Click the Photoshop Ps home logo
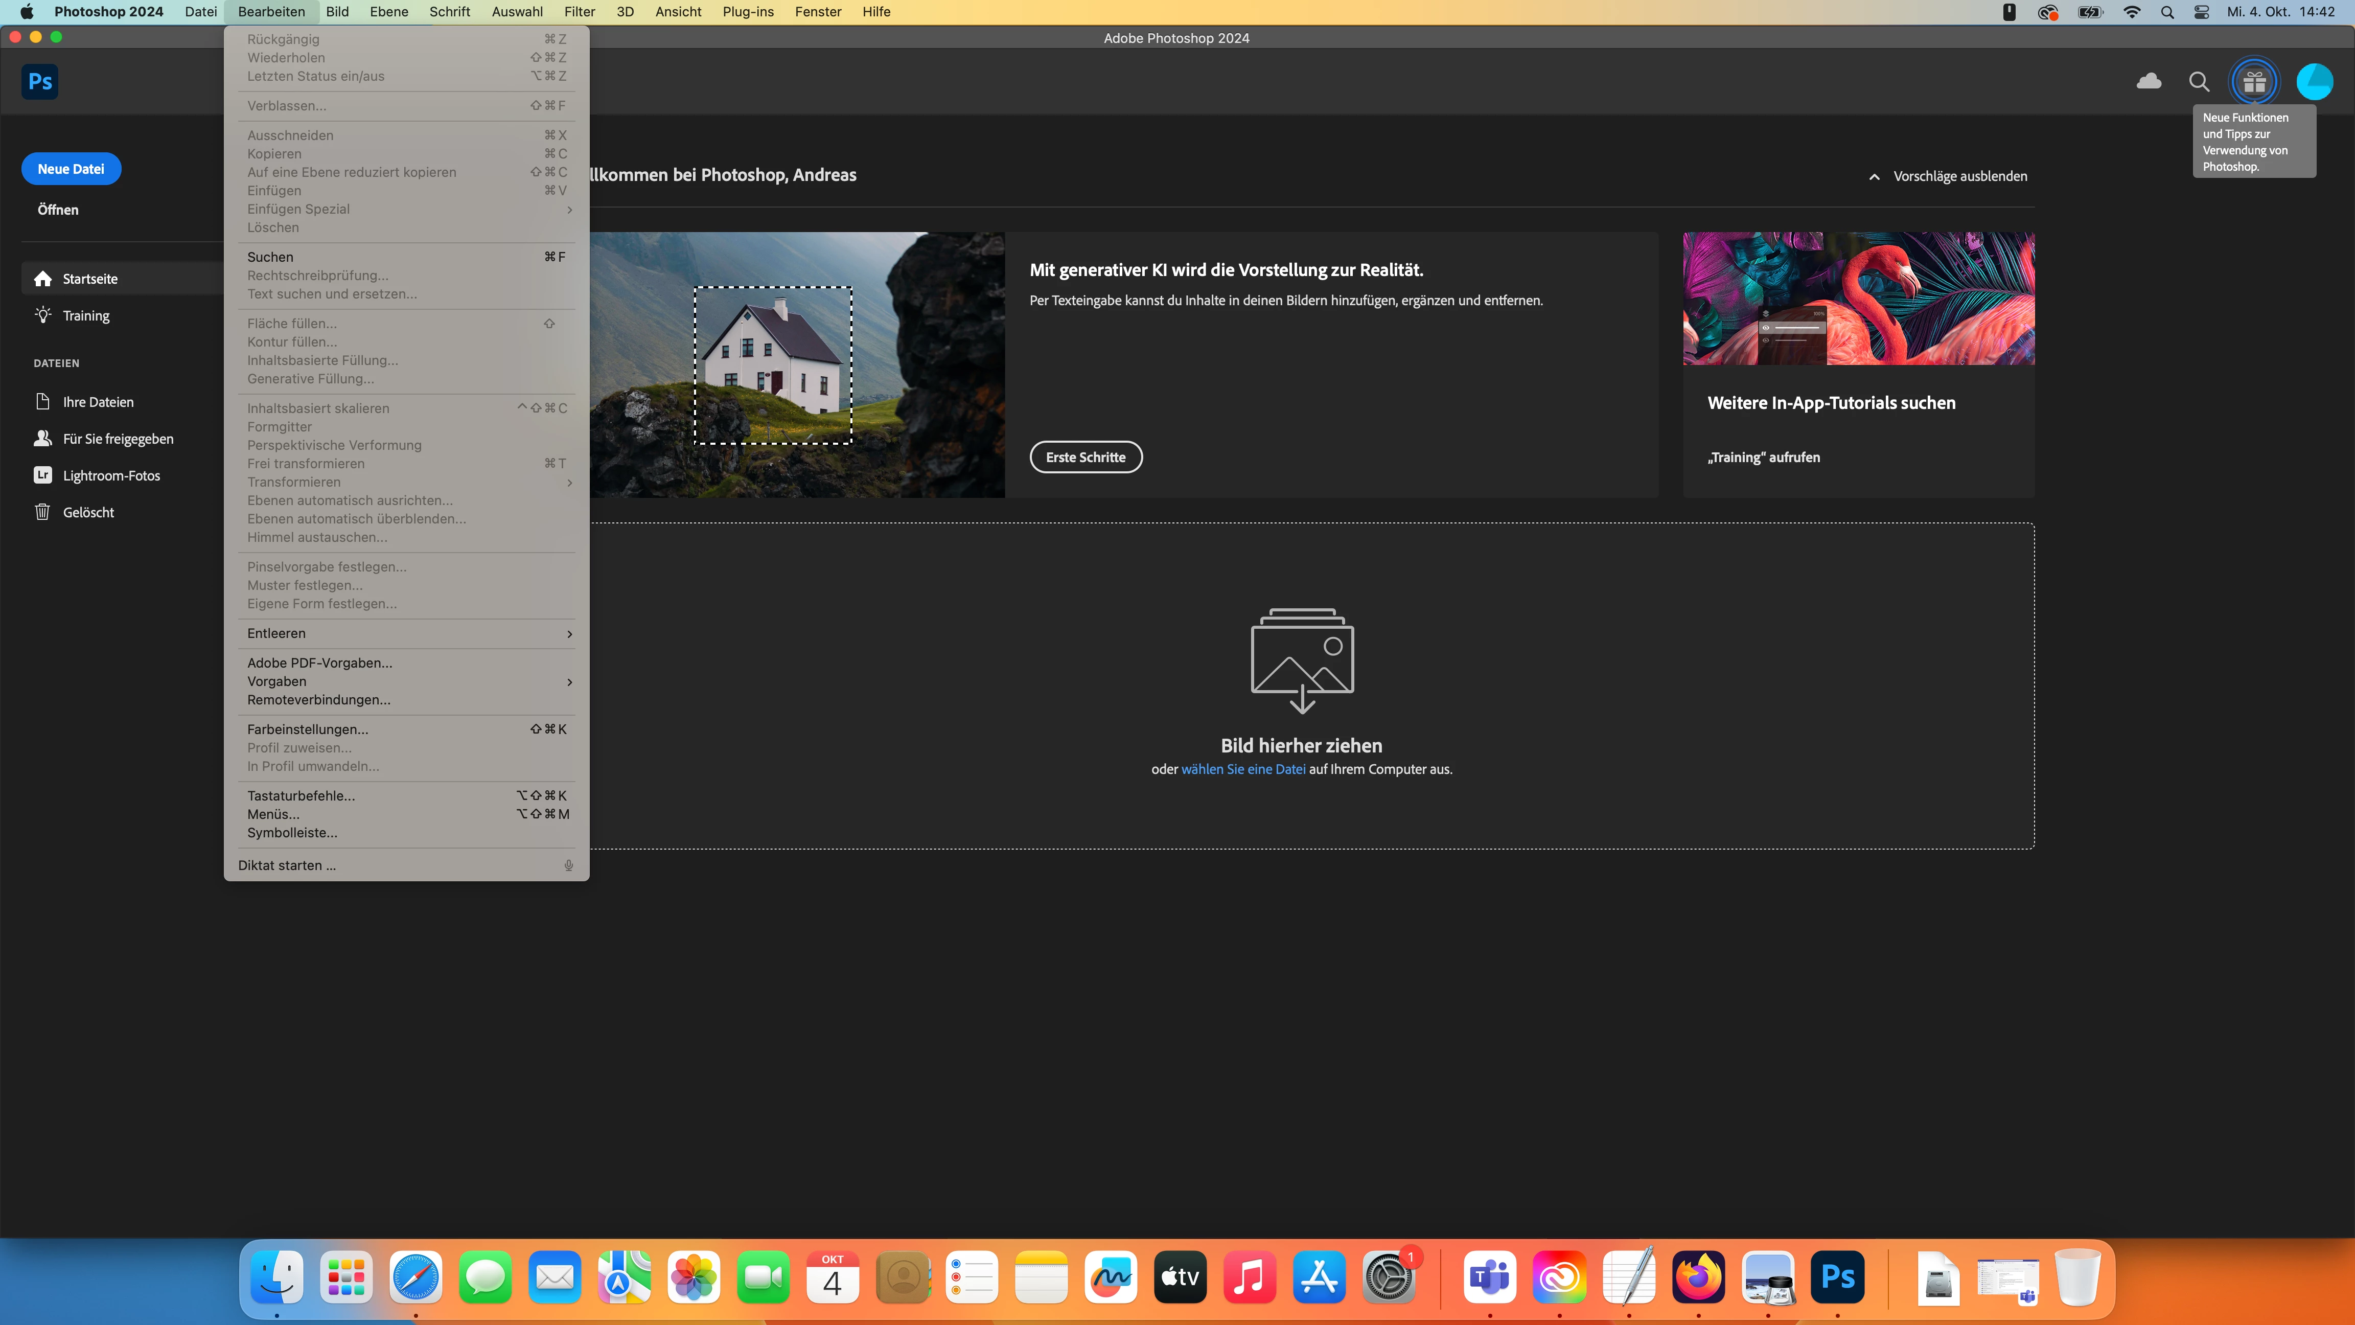 click(x=39, y=81)
